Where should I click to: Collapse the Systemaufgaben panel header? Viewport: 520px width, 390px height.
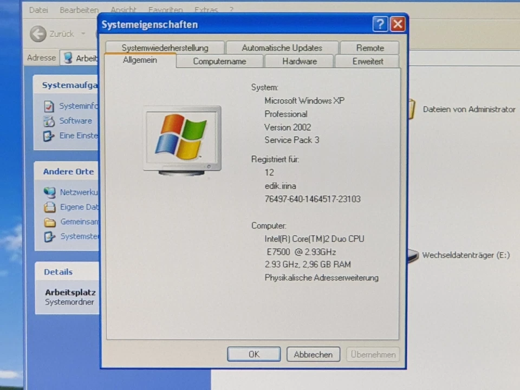(66, 85)
